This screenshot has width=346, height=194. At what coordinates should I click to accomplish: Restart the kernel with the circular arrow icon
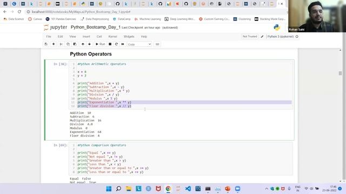tap(116, 44)
